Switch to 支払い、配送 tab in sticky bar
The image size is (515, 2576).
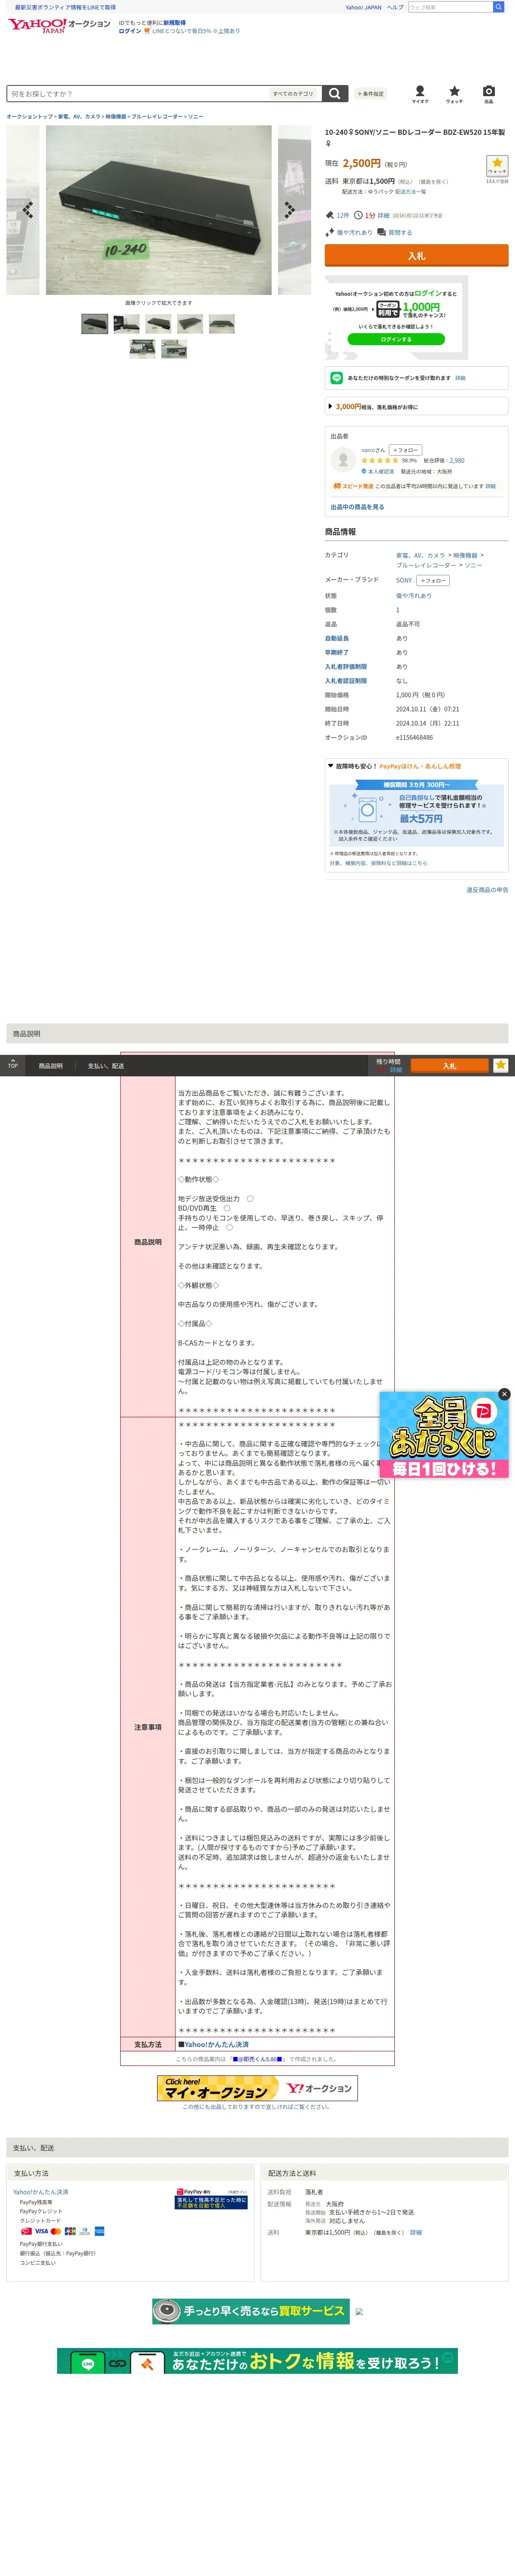[105, 1066]
